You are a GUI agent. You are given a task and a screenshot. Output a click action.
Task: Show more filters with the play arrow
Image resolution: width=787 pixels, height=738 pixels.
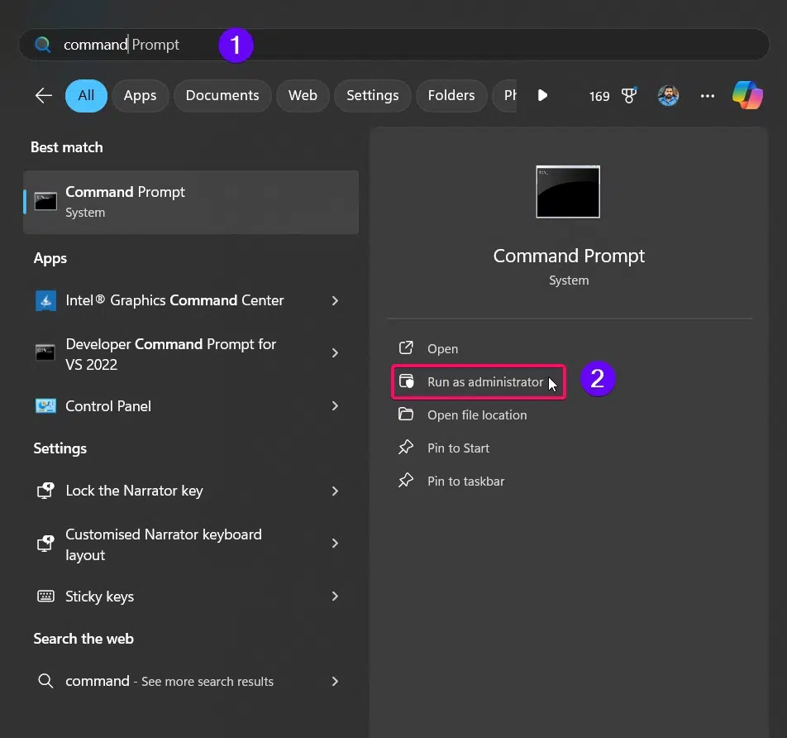coord(542,95)
